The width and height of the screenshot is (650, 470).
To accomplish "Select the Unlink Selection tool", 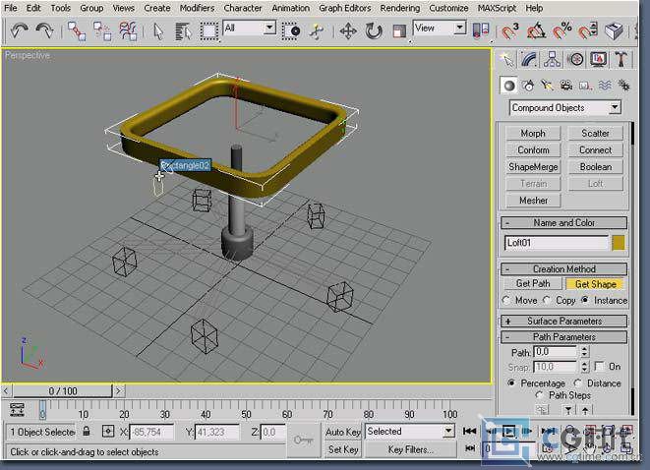I will tap(102, 31).
